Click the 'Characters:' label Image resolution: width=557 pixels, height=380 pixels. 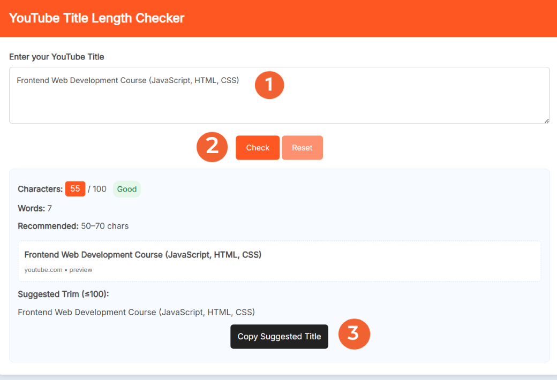tap(40, 189)
